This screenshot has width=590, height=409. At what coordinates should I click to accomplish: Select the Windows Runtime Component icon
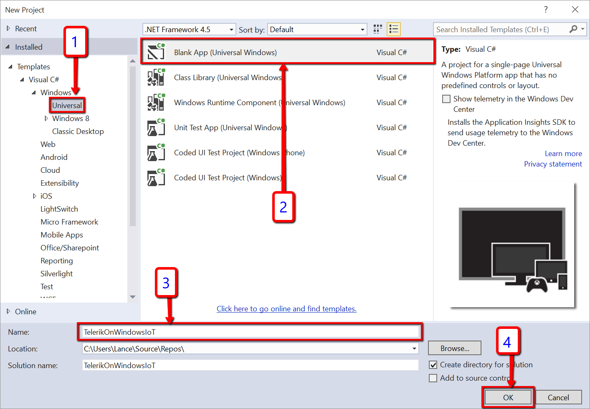[x=156, y=103]
